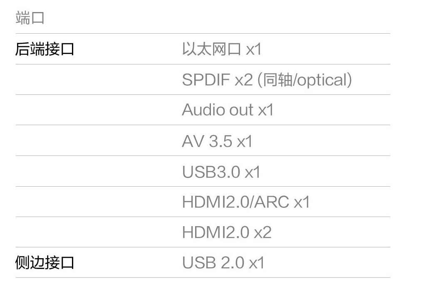This screenshot has height=291, width=426.
Task: Click x1 after USB 2.0
Action: coord(256,263)
